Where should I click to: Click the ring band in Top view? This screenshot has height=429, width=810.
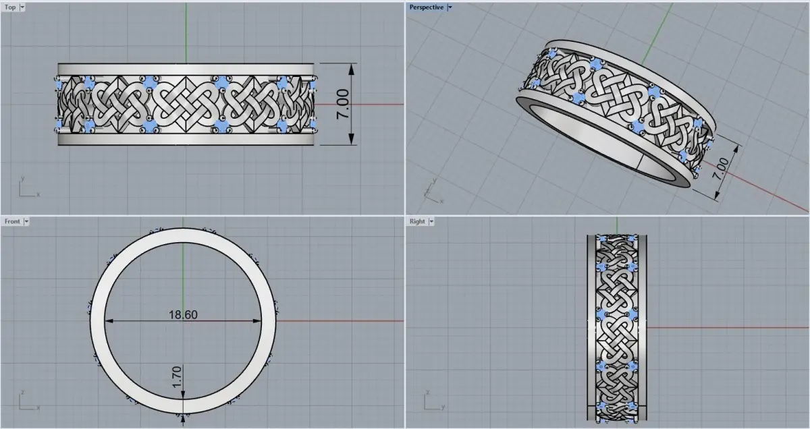click(187, 105)
